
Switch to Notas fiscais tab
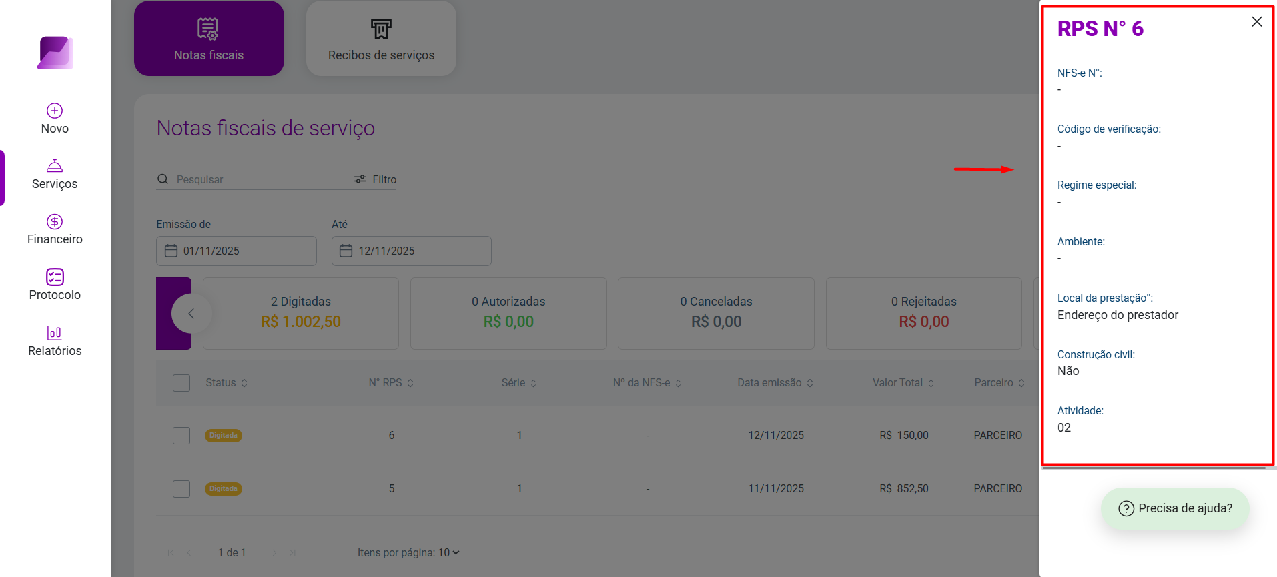[209, 39]
